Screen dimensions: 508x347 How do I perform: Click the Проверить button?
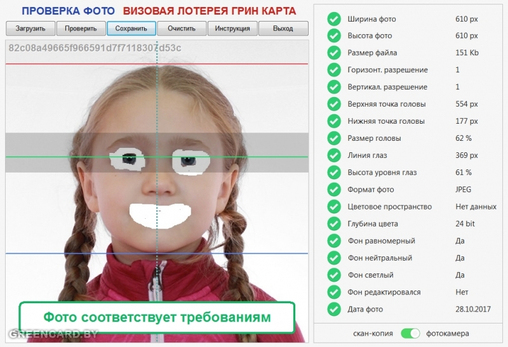coord(81,29)
